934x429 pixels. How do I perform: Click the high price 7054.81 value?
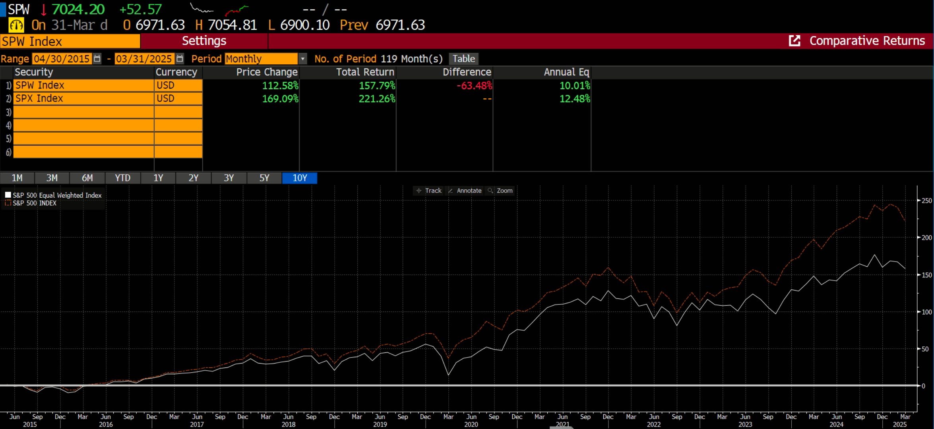[x=232, y=25]
